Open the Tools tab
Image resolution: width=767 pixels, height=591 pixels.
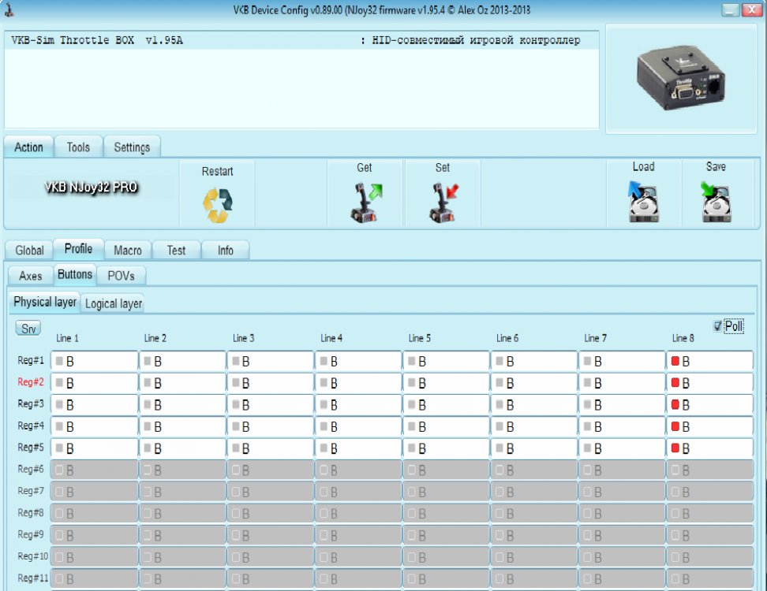pos(78,147)
